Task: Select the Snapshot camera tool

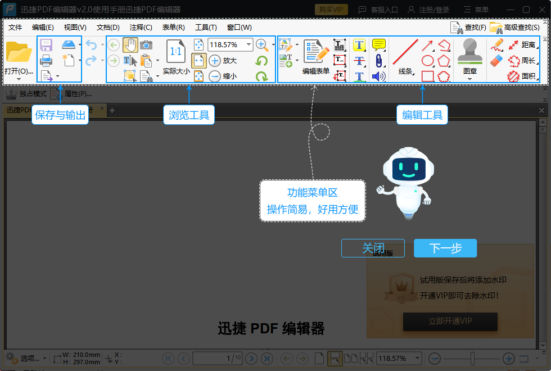Action: click(146, 45)
